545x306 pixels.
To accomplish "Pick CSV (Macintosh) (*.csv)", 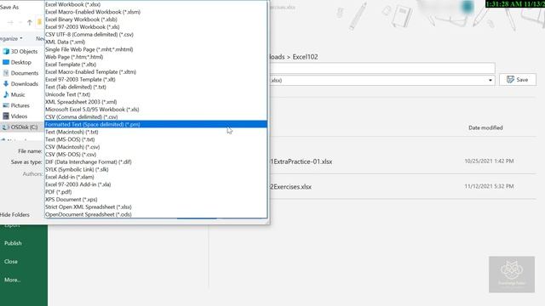I will 156,147.
